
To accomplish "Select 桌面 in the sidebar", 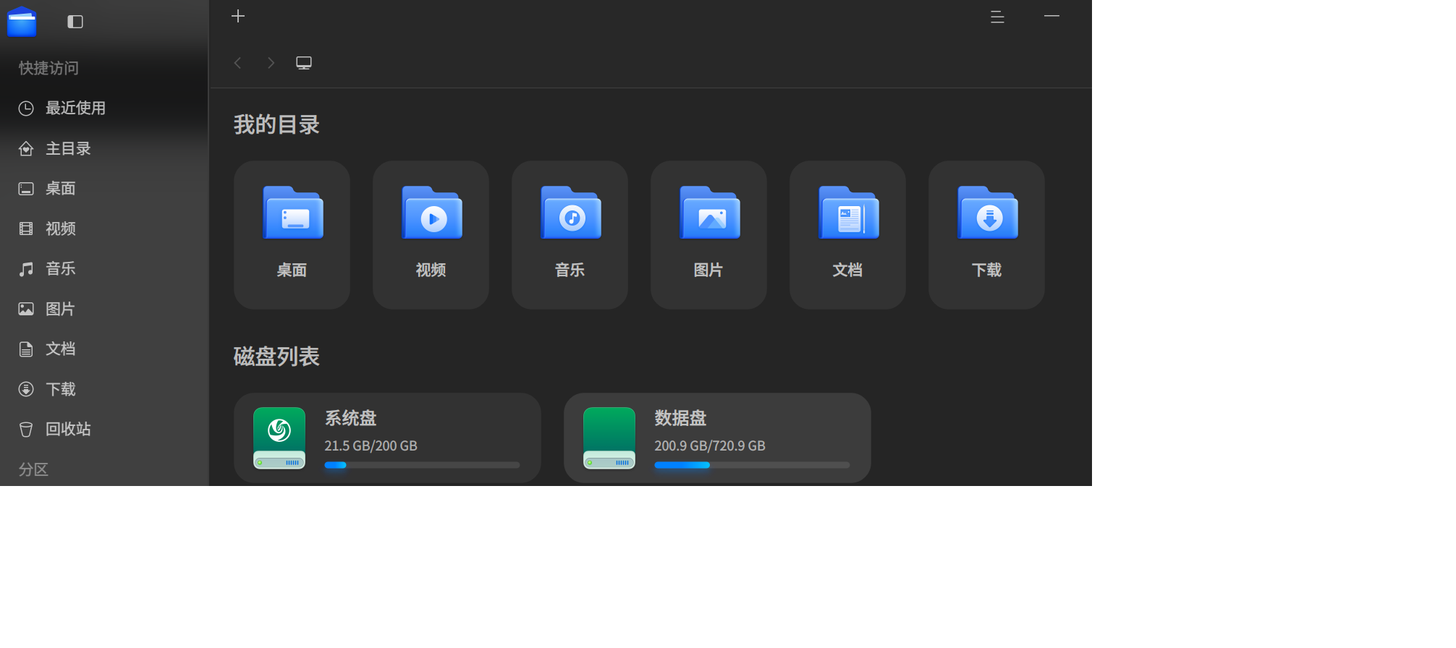I will (104, 189).
